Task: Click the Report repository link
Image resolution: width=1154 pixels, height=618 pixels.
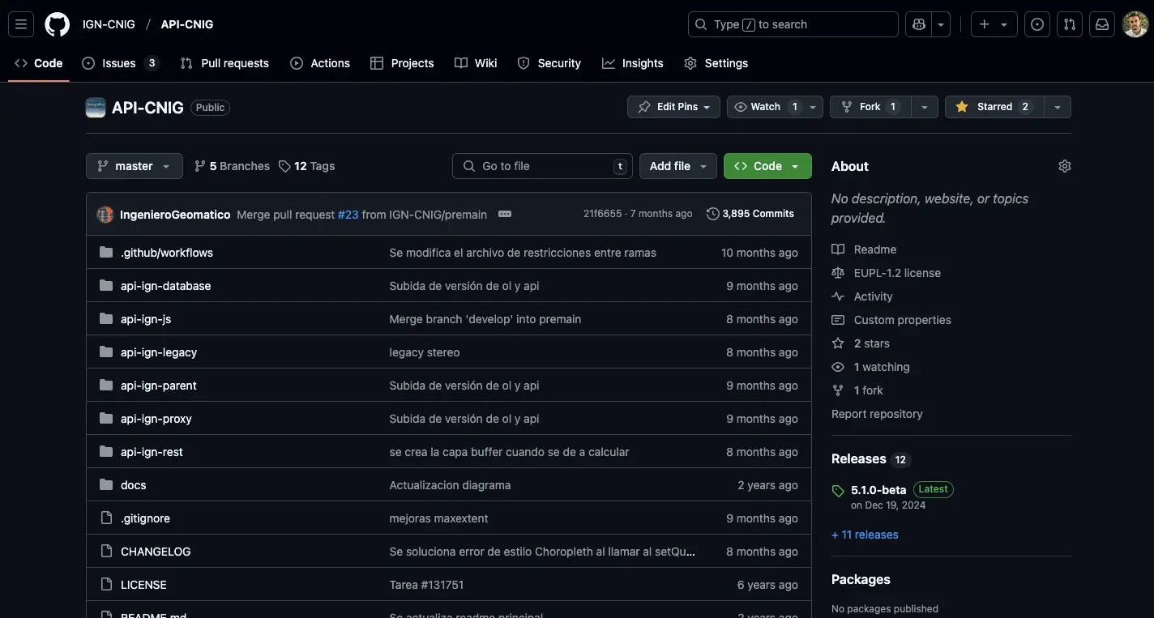Action: pyautogui.click(x=877, y=414)
